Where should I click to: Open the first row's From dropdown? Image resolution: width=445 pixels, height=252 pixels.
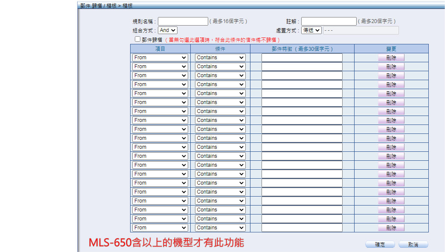(160, 58)
